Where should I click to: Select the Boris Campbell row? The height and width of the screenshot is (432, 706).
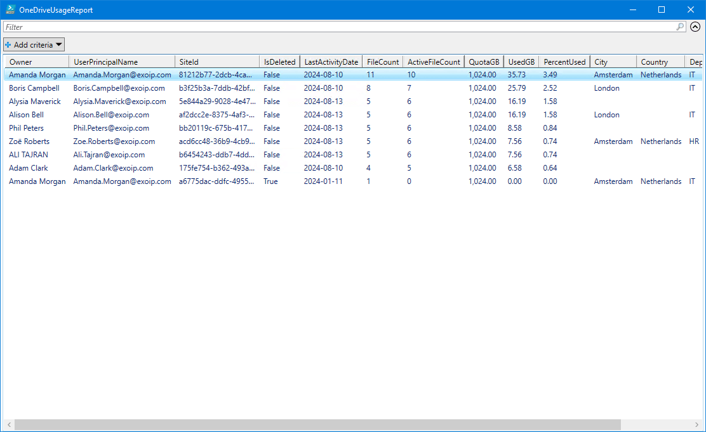point(34,88)
